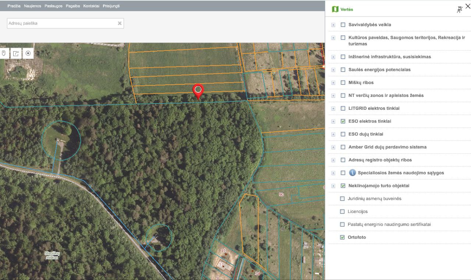This screenshot has width=471, height=280.
Task: Disable the ESO elektros tinklai layer checkbox
Action: tap(343, 121)
